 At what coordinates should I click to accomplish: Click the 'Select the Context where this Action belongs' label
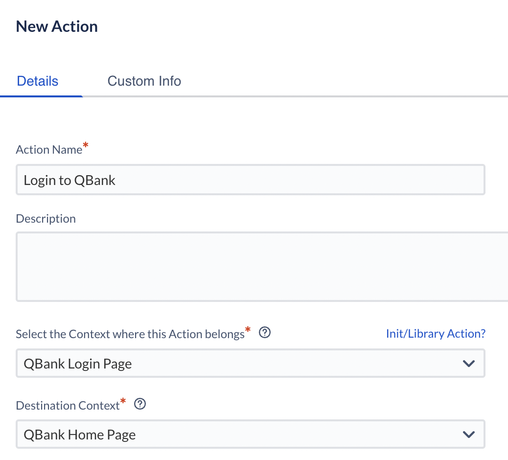point(130,334)
